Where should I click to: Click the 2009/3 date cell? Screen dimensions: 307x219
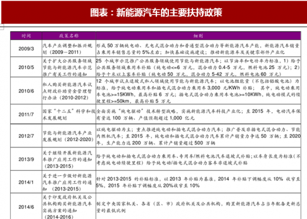point(26,48)
